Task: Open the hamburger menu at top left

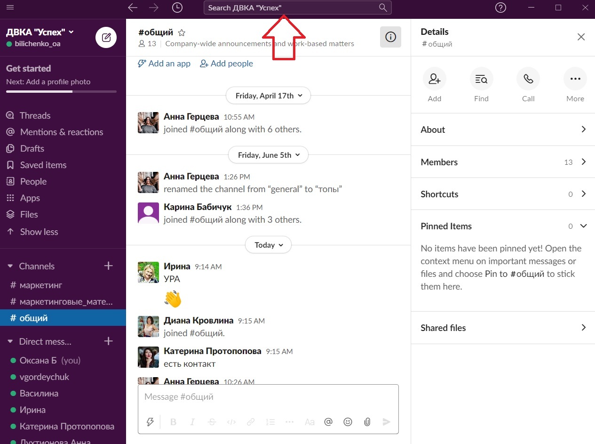Action: (10, 8)
